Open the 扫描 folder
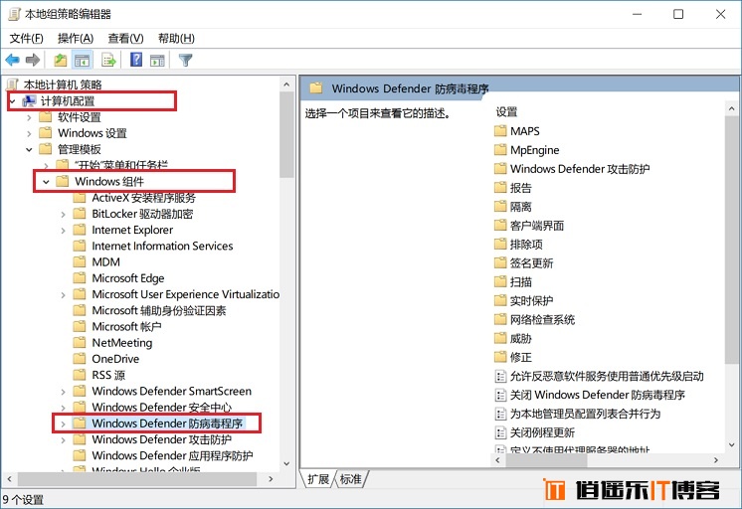The width and height of the screenshot is (742, 509). pyautogui.click(x=513, y=282)
